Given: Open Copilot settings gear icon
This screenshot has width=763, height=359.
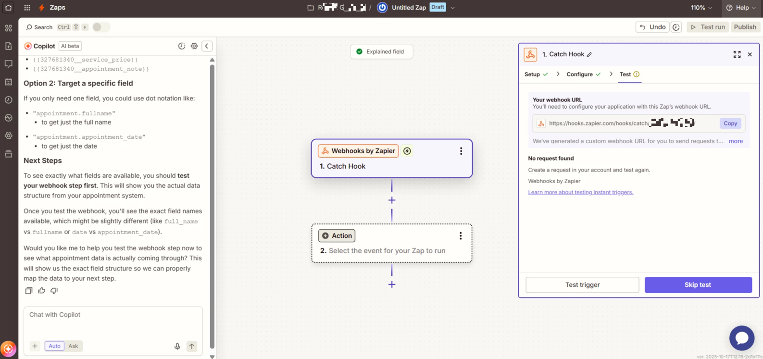Looking at the screenshot, I should point(194,46).
